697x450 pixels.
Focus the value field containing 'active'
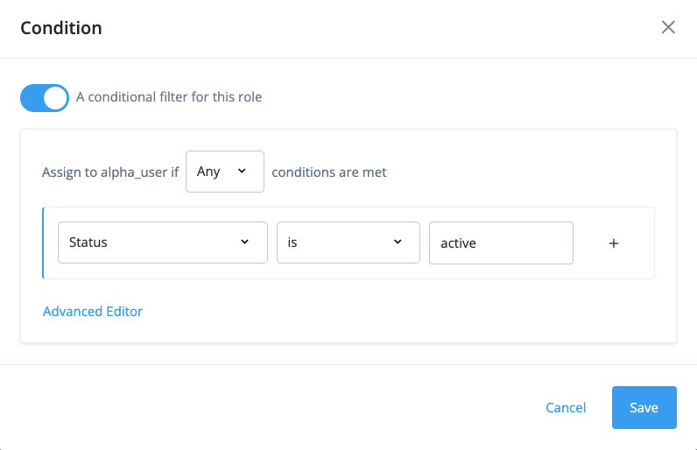pyautogui.click(x=501, y=243)
